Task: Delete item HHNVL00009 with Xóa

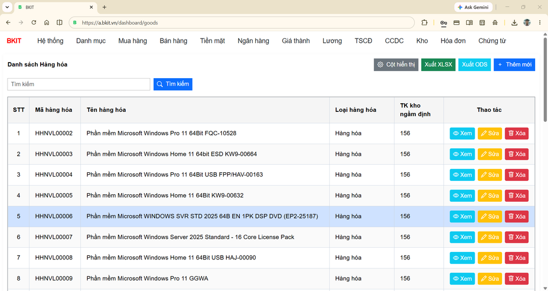Action: click(516, 279)
